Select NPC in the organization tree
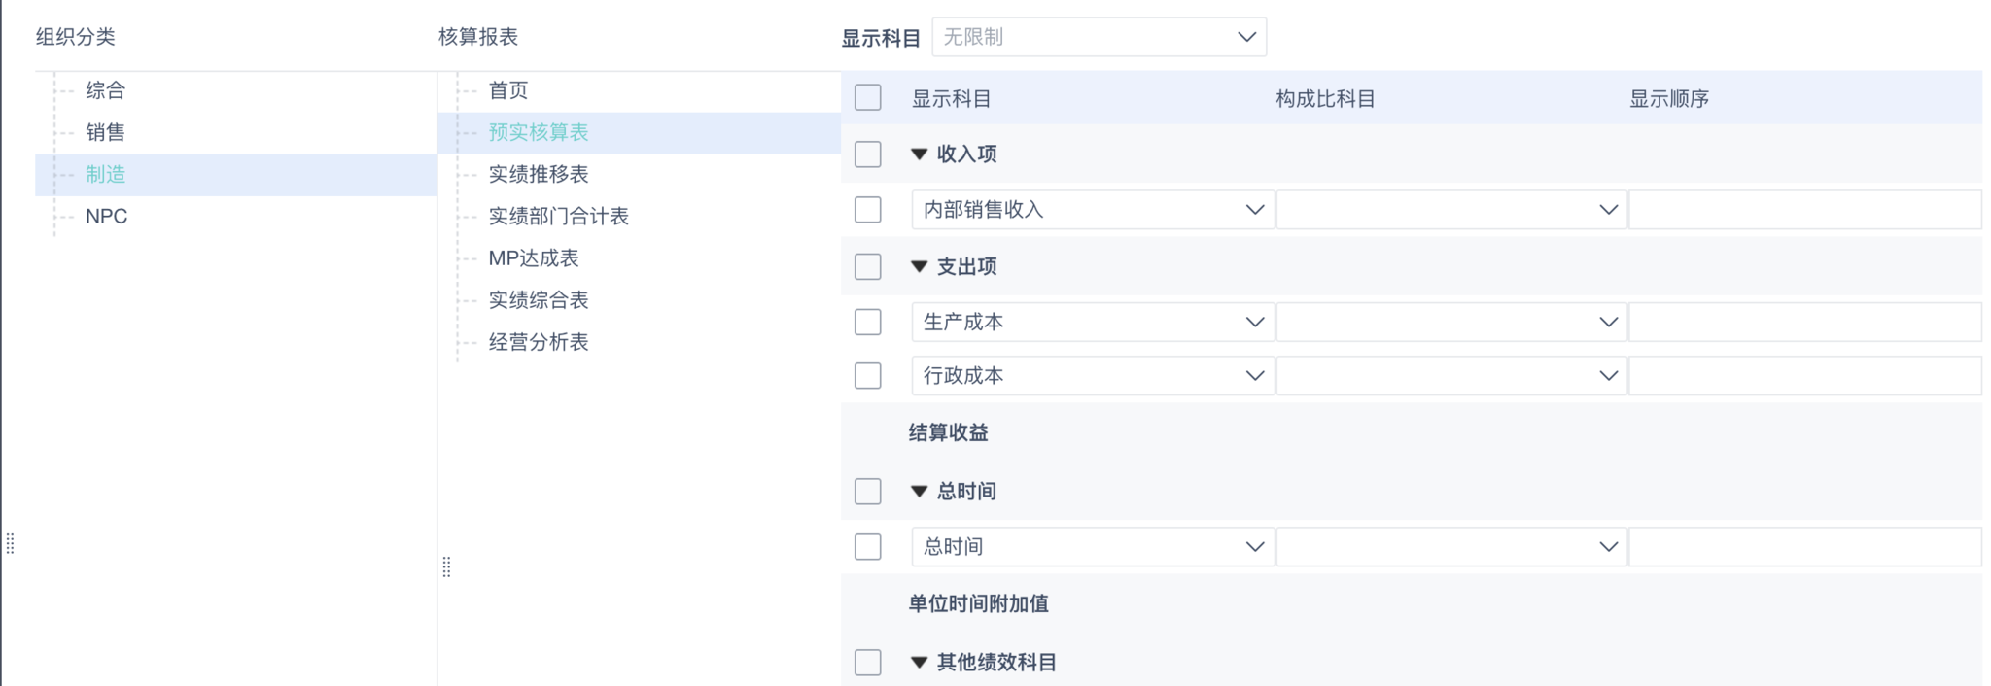Screen dimensions: 1991x686 pyautogui.click(x=106, y=216)
